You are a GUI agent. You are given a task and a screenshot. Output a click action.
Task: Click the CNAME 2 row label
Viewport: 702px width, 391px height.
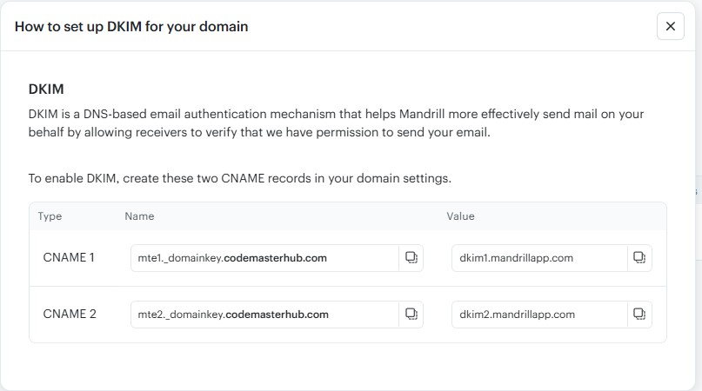(x=70, y=315)
